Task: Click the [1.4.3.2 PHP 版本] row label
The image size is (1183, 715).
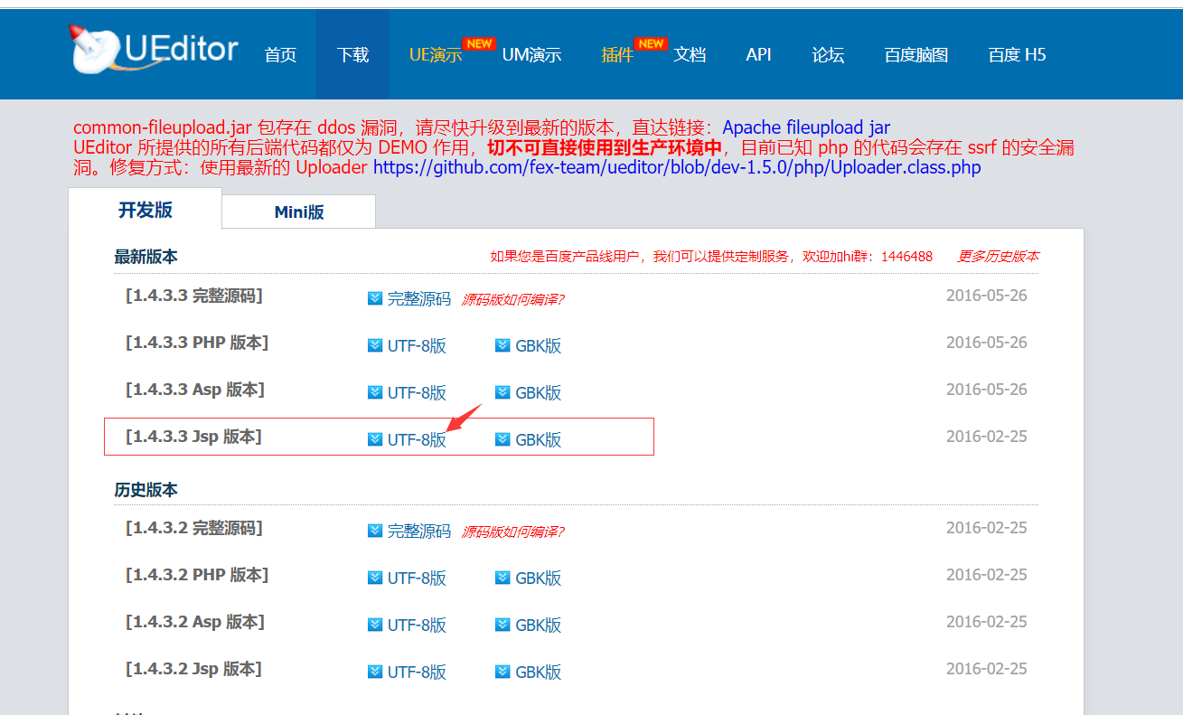Action: pyautogui.click(x=197, y=575)
